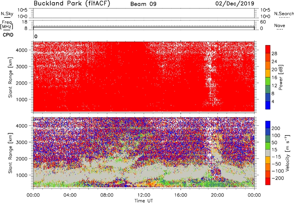Click the 'Time UT' axis label
This screenshot has height=203, width=294.
click(144, 200)
